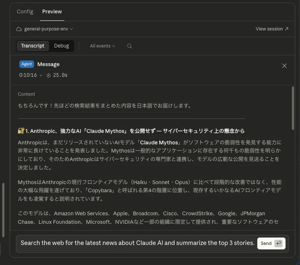Click the cloud icon beside general-purpose-env
Viewport: 300px width, 265px height.
point(19,29)
